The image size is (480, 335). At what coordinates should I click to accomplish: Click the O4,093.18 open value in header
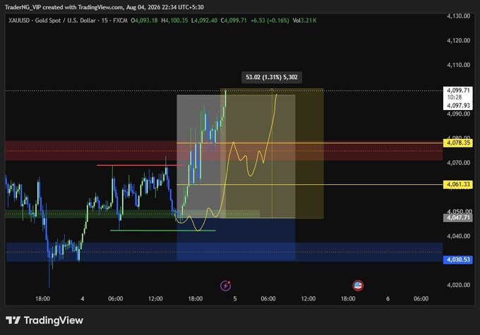[144, 20]
